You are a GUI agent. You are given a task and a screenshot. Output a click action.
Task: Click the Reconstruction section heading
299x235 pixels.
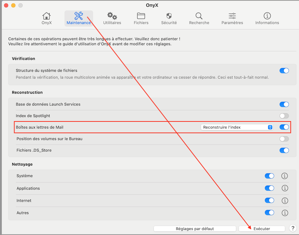click(27, 92)
